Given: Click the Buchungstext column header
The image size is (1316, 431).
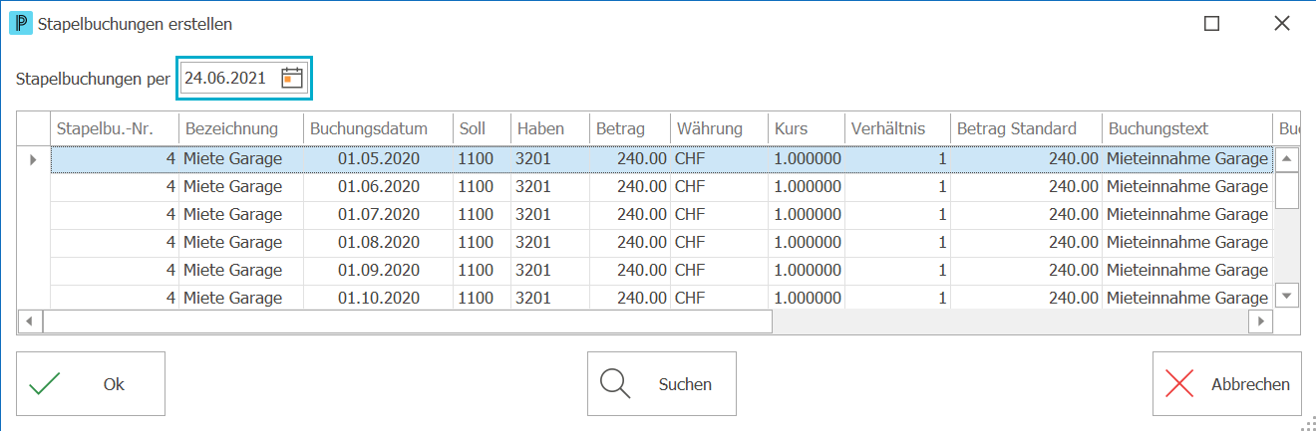Looking at the screenshot, I should pyautogui.click(x=1186, y=128).
